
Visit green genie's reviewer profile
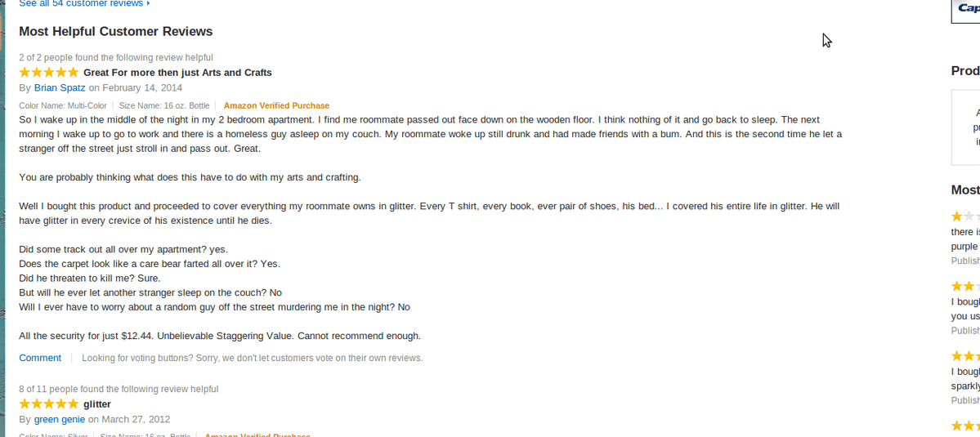click(x=60, y=419)
